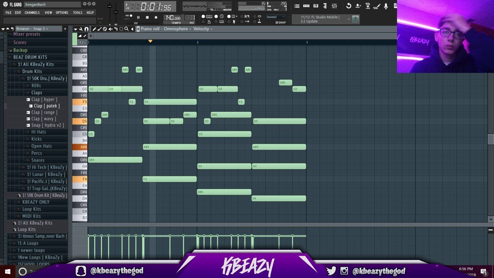Click the Playback speaker tool in piano roll
The width and height of the screenshot is (494, 278).
point(132,29)
